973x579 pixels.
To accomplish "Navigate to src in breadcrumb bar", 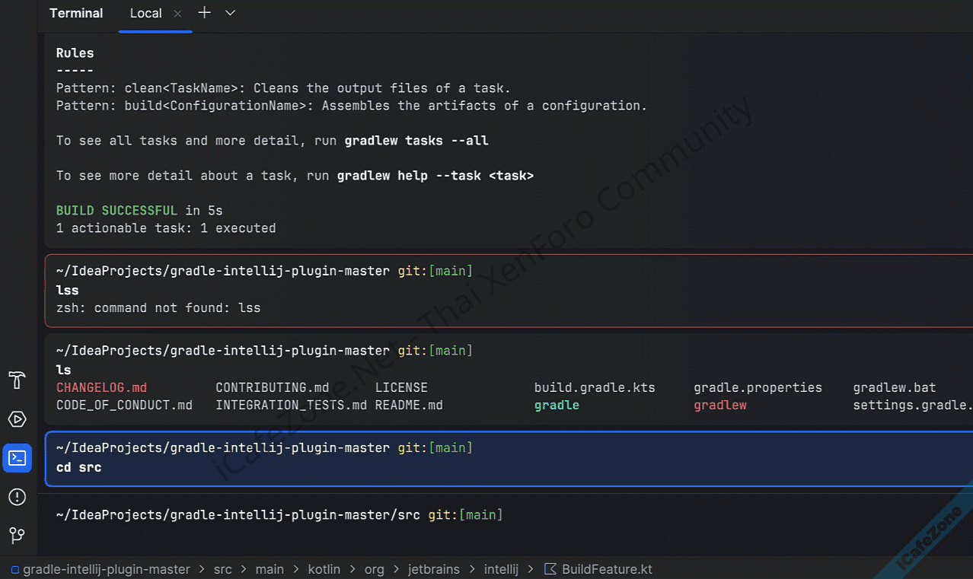I will [222, 569].
